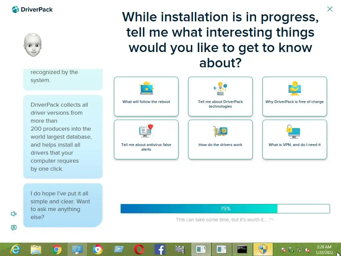Click the 'DriverPack collects all driver versions' message bubble
The image size is (341, 256).
point(63,137)
